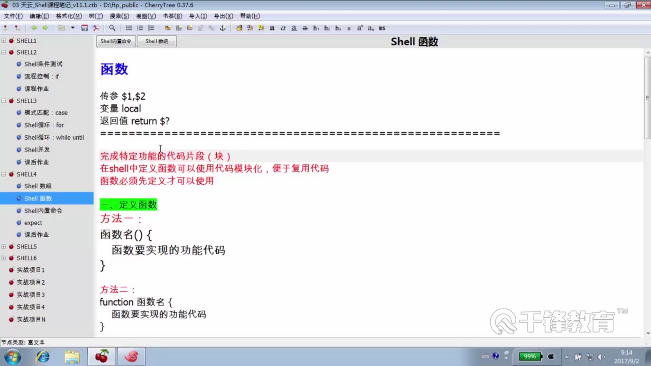This screenshot has height=366, width=651.
Task: Open the 格式化(M) menu
Action: click(69, 16)
